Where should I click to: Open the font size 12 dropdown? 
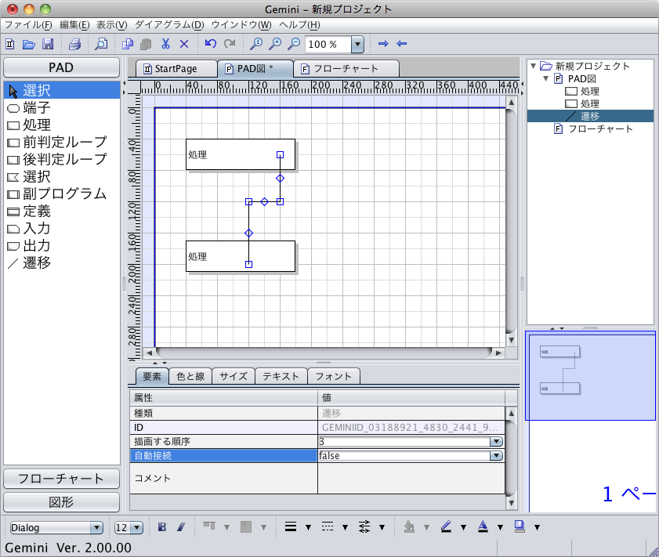(136, 527)
